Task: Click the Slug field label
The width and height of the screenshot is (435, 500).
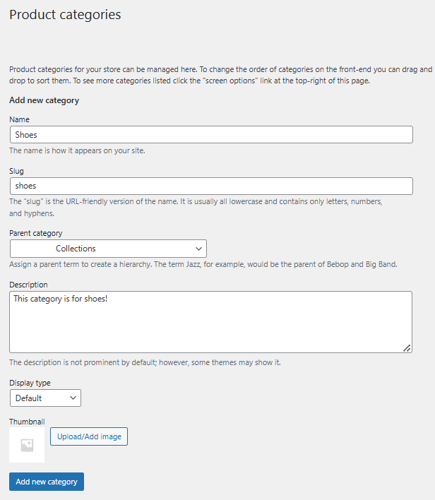Action: pyautogui.click(x=17, y=171)
